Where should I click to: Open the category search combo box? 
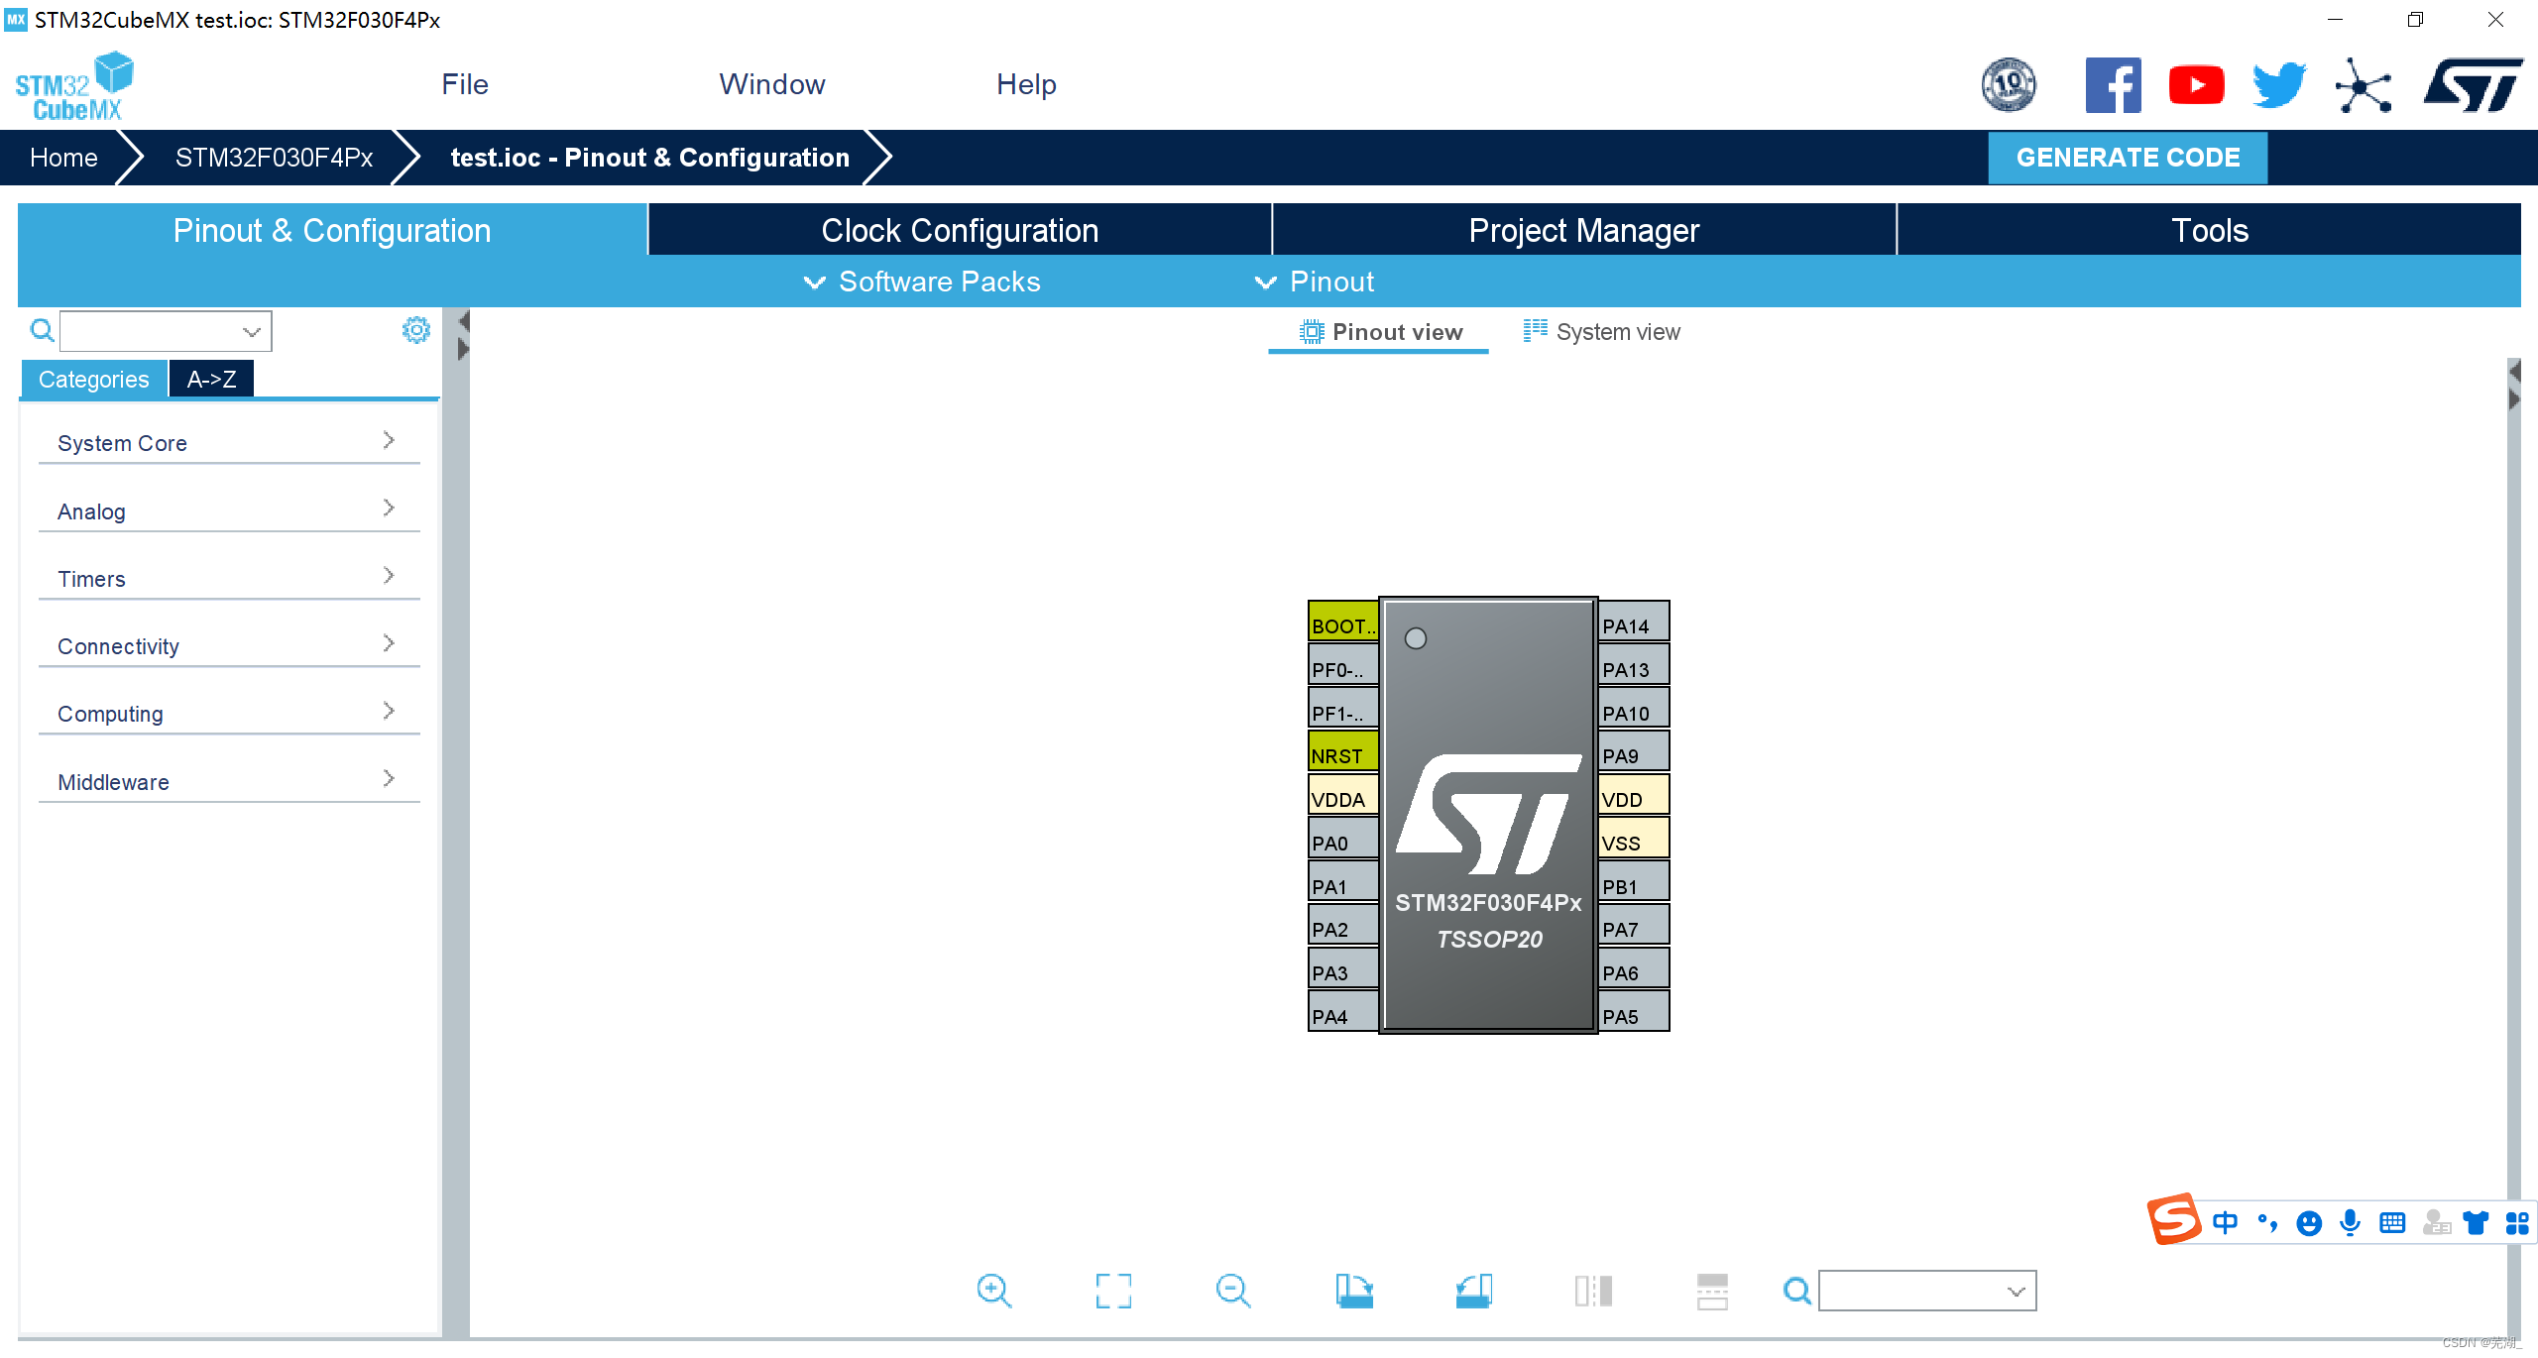166,331
